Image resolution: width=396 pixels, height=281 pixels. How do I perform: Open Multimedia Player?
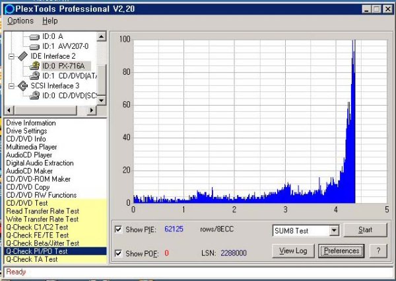point(31,147)
